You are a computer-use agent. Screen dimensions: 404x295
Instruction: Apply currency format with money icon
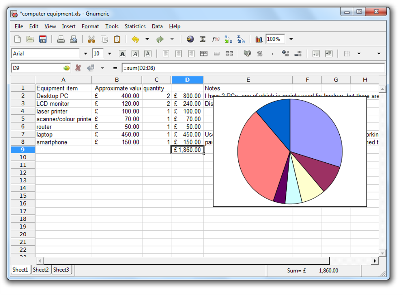pos(247,53)
